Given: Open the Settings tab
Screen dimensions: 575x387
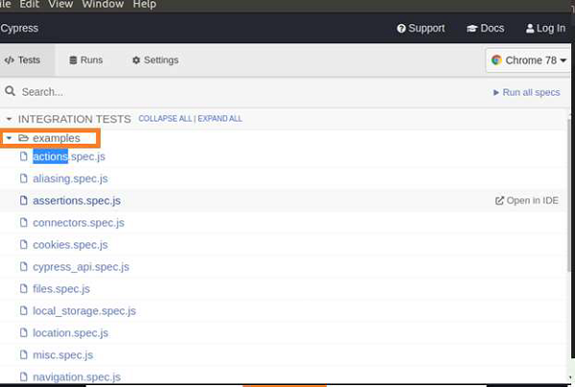Looking at the screenshot, I should point(155,60).
